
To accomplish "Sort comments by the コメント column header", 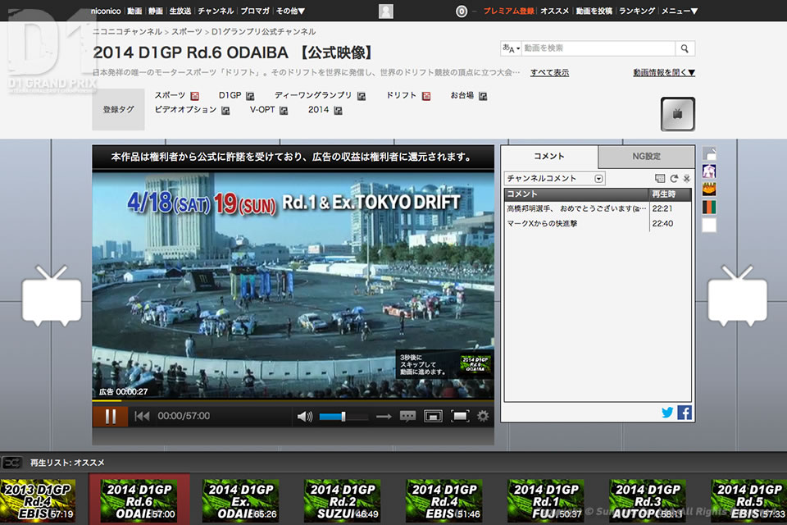I will click(x=576, y=194).
